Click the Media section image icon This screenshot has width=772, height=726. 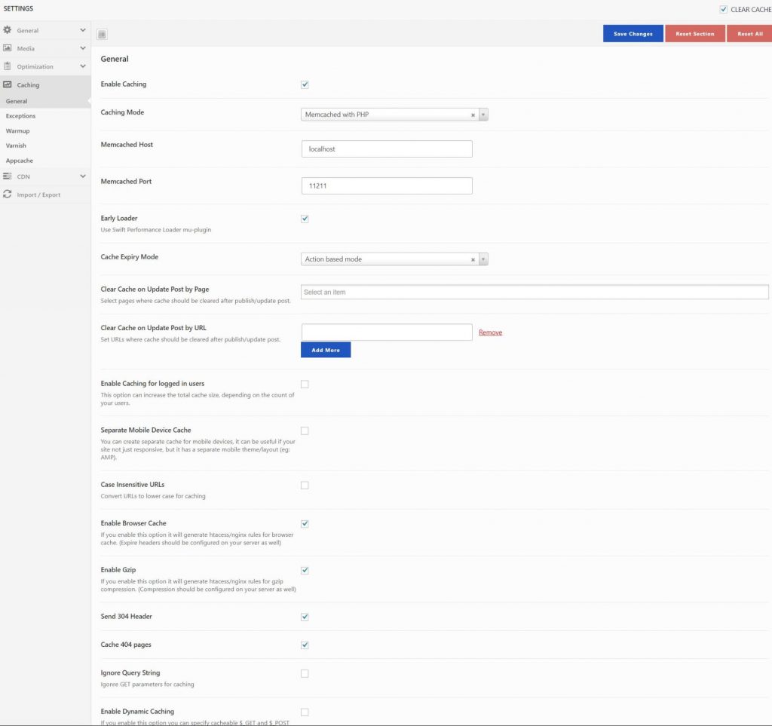[8, 48]
